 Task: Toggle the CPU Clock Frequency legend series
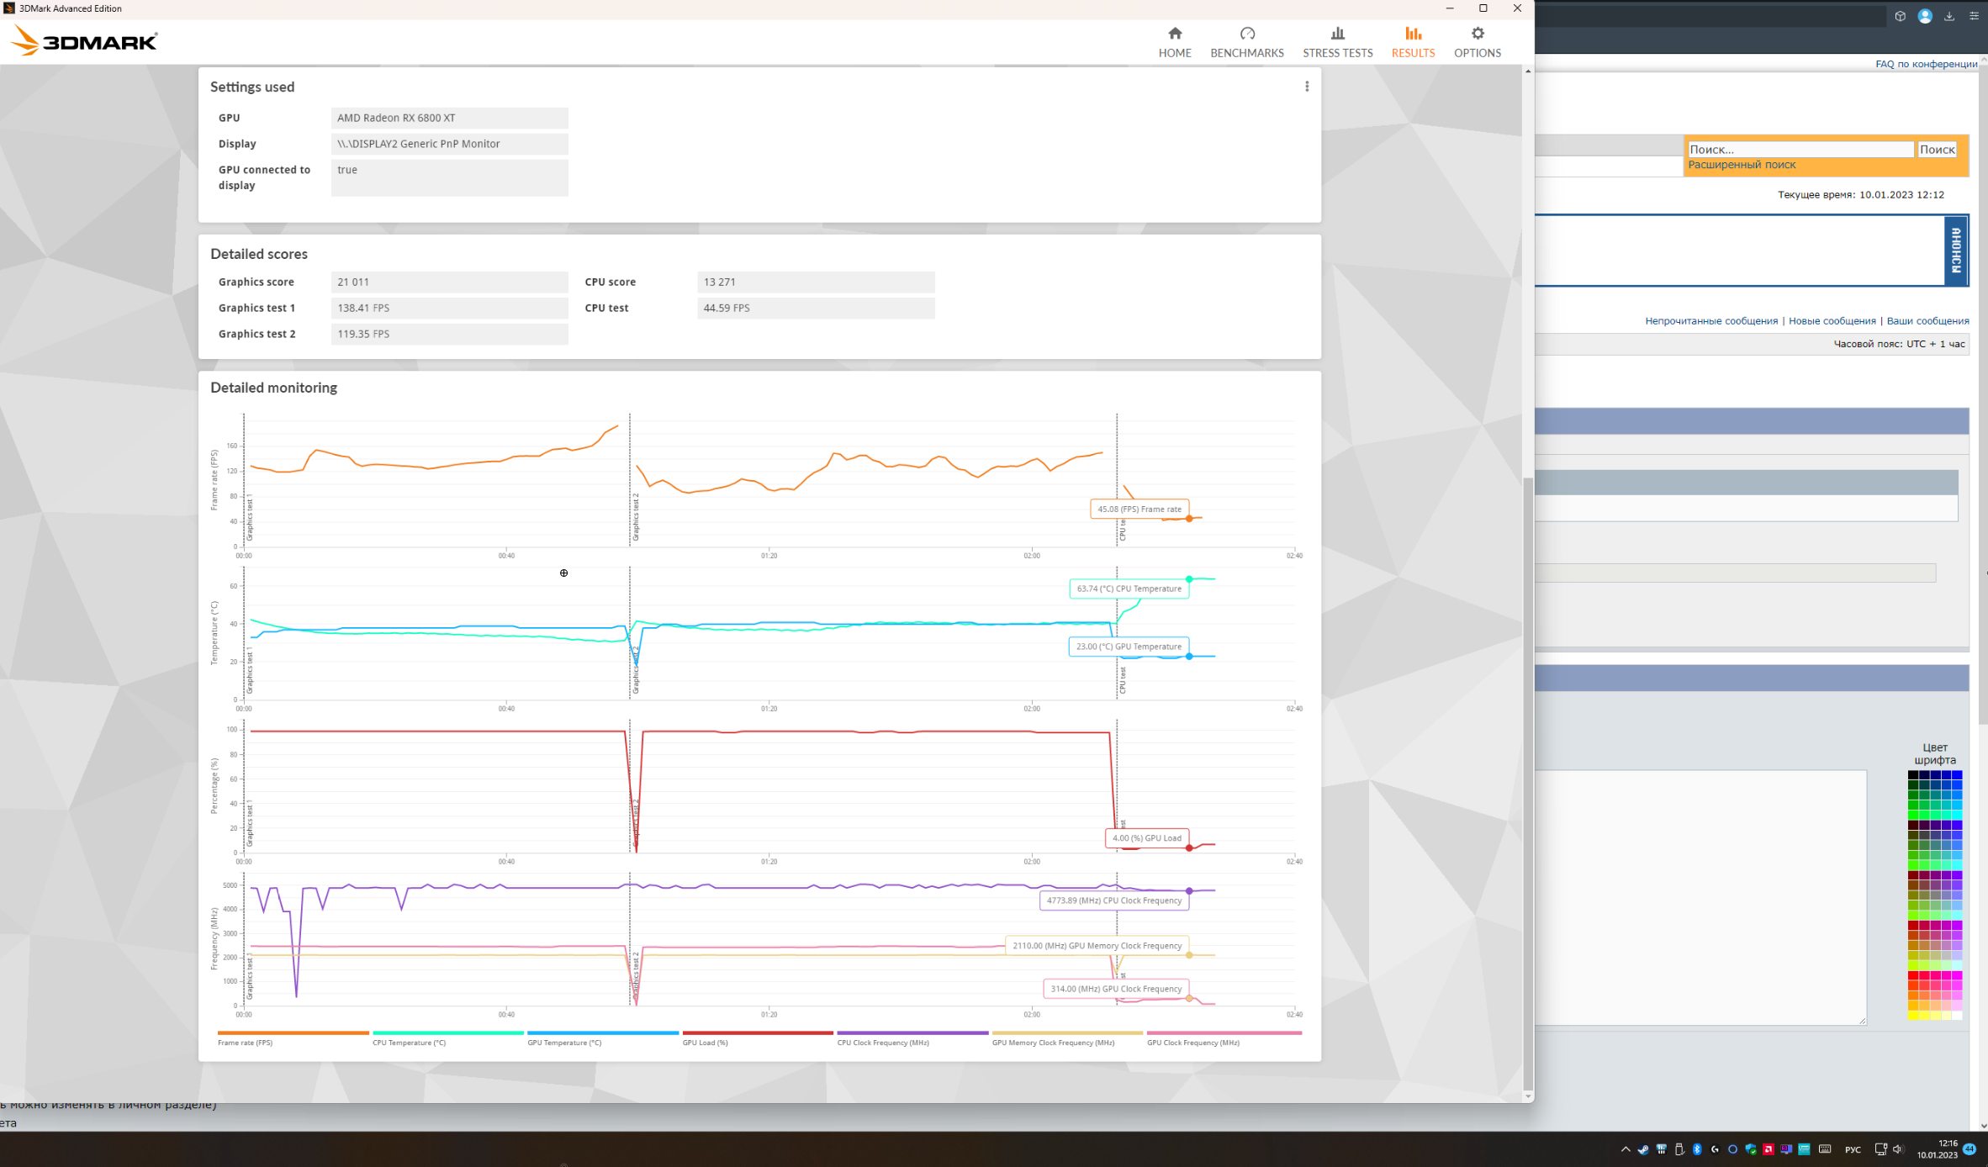(882, 1042)
